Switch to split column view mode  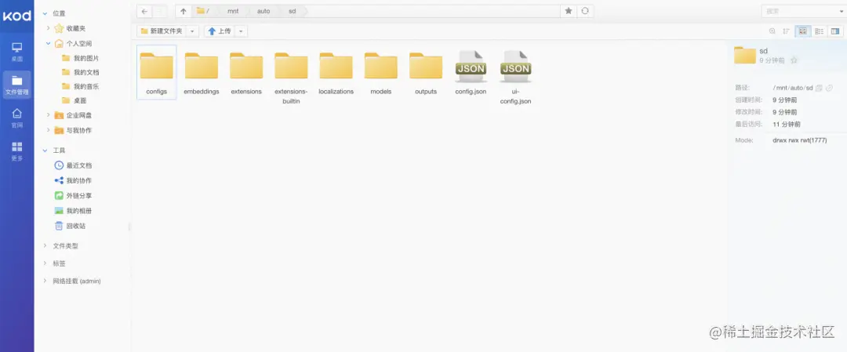(x=835, y=31)
